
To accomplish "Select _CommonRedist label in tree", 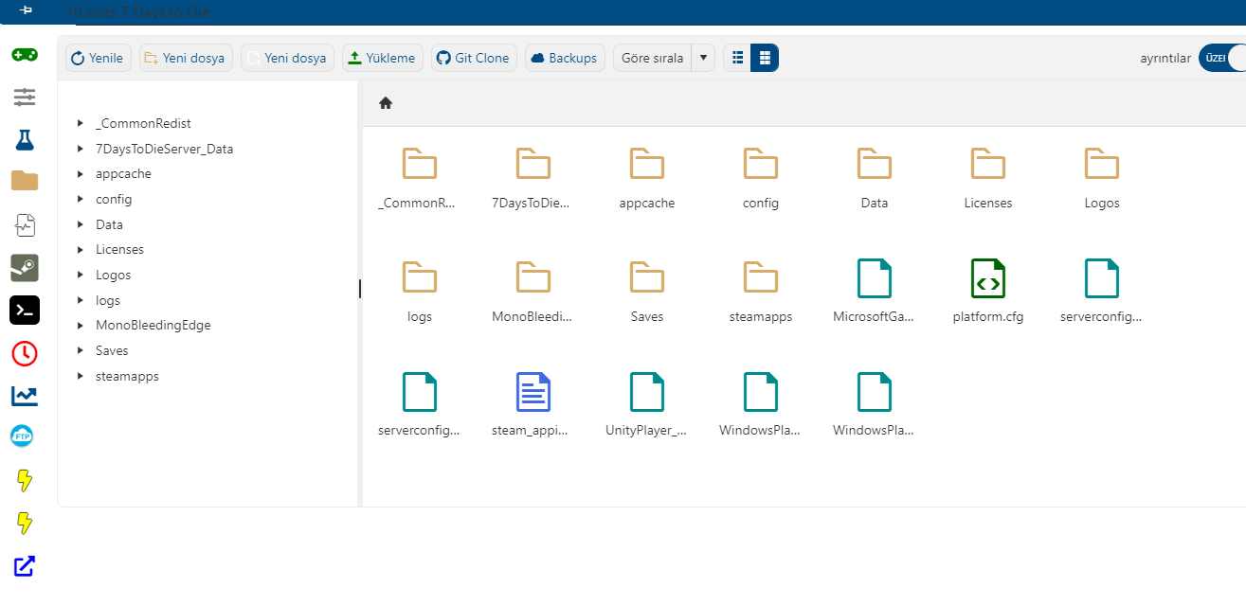I will pos(143,123).
